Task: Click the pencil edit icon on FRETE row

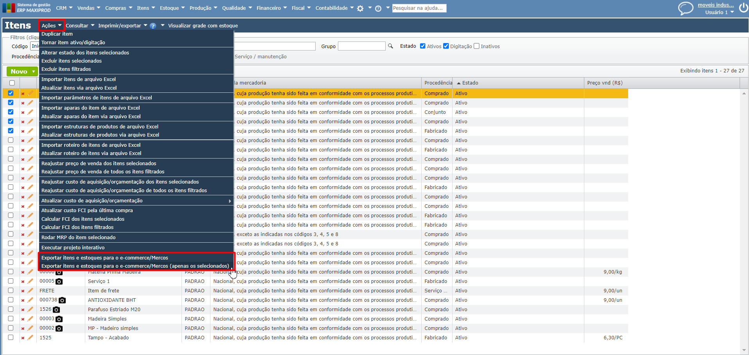Action: click(x=31, y=290)
